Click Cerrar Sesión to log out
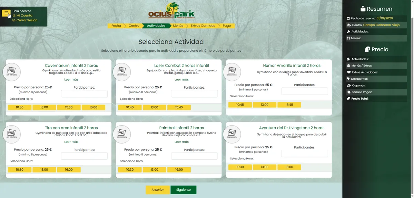 click(x=27, y=20)
